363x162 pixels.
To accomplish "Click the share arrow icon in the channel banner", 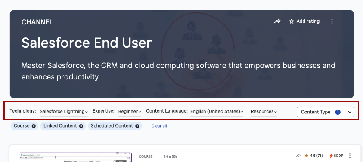I will coord(277,21).
